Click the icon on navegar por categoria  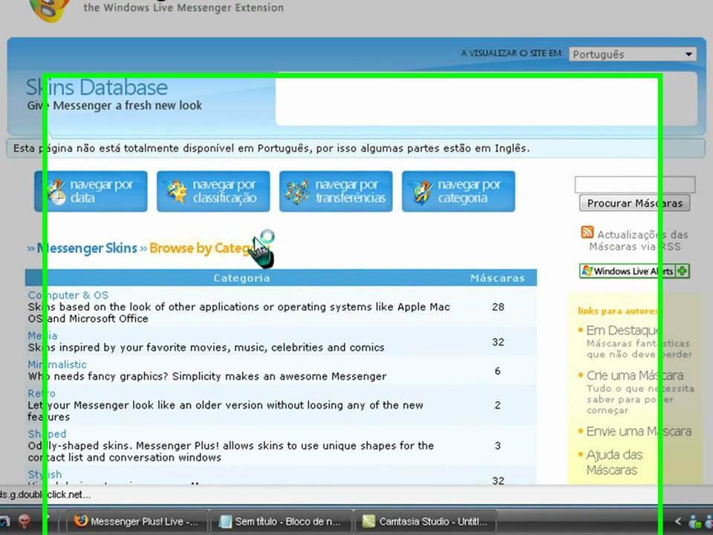click(423, 192)
